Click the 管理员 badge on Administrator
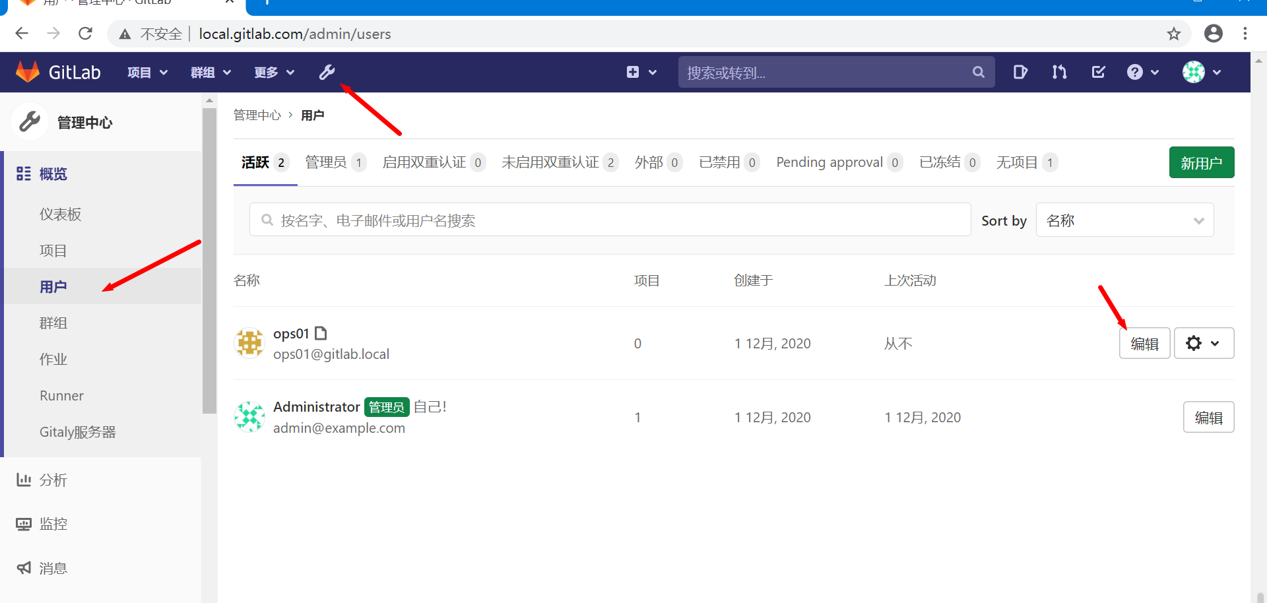Viewport: 1267px width, 603px height. point(387,407)
